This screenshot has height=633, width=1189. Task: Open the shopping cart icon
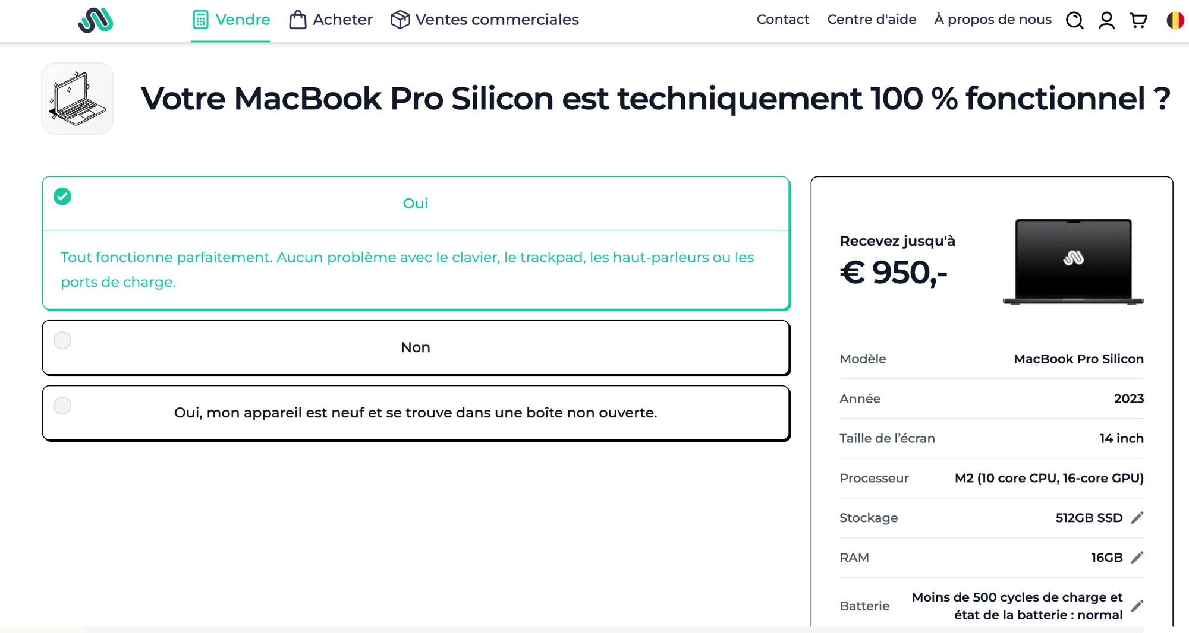click(x=1138, y=20)
